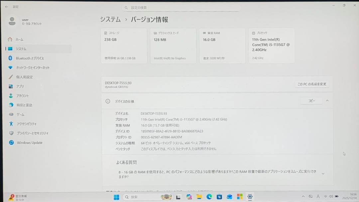Open Bluetooth とデバイス settings from sidebar
The image size is (359, 202).
tap(30, 58)
